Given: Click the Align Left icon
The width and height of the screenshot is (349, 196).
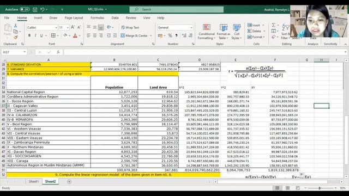Looking at the screenshot, I should tap(88, 35).
